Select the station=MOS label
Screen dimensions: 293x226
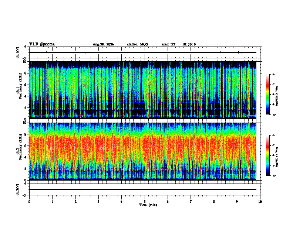pyautogui.click(x=138, y=44)
